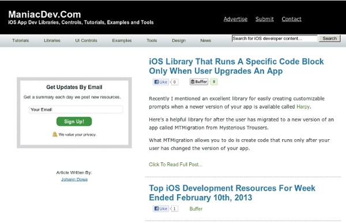Click the Buffer count 0 badge
The image size is (346, 223).
coord(214,82)
